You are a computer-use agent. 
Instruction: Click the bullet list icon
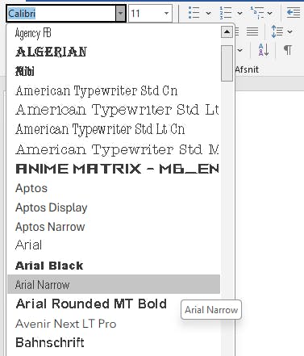click(194, 13)
